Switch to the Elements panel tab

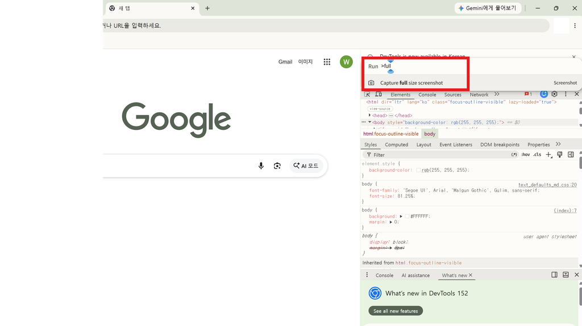(400, 95)
